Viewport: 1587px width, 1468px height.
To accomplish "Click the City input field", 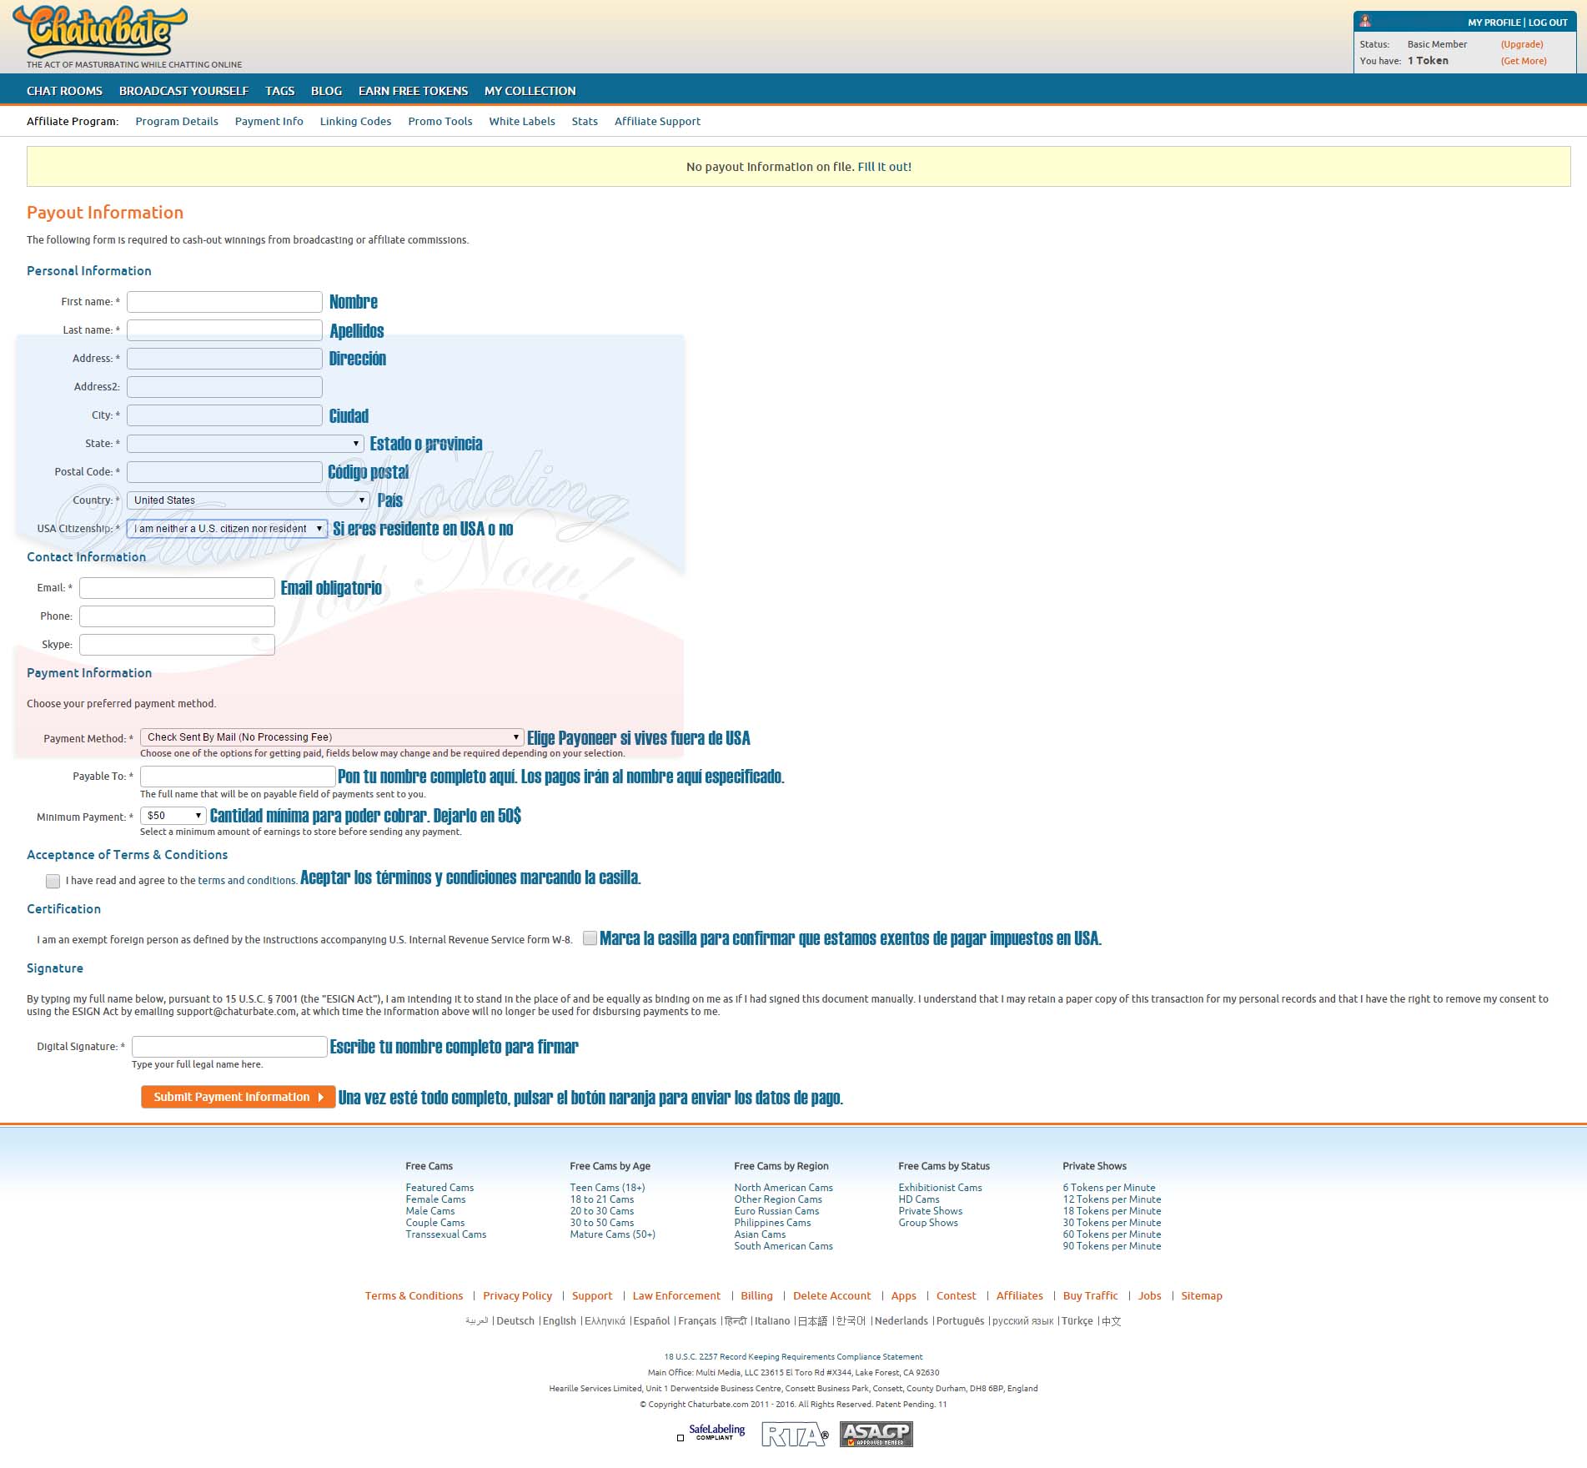I will (x=224, y=415).
